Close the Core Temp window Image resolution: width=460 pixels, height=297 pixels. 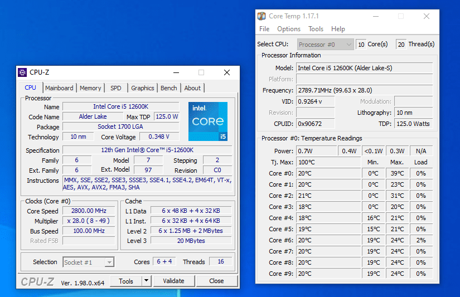pos(427,16)
